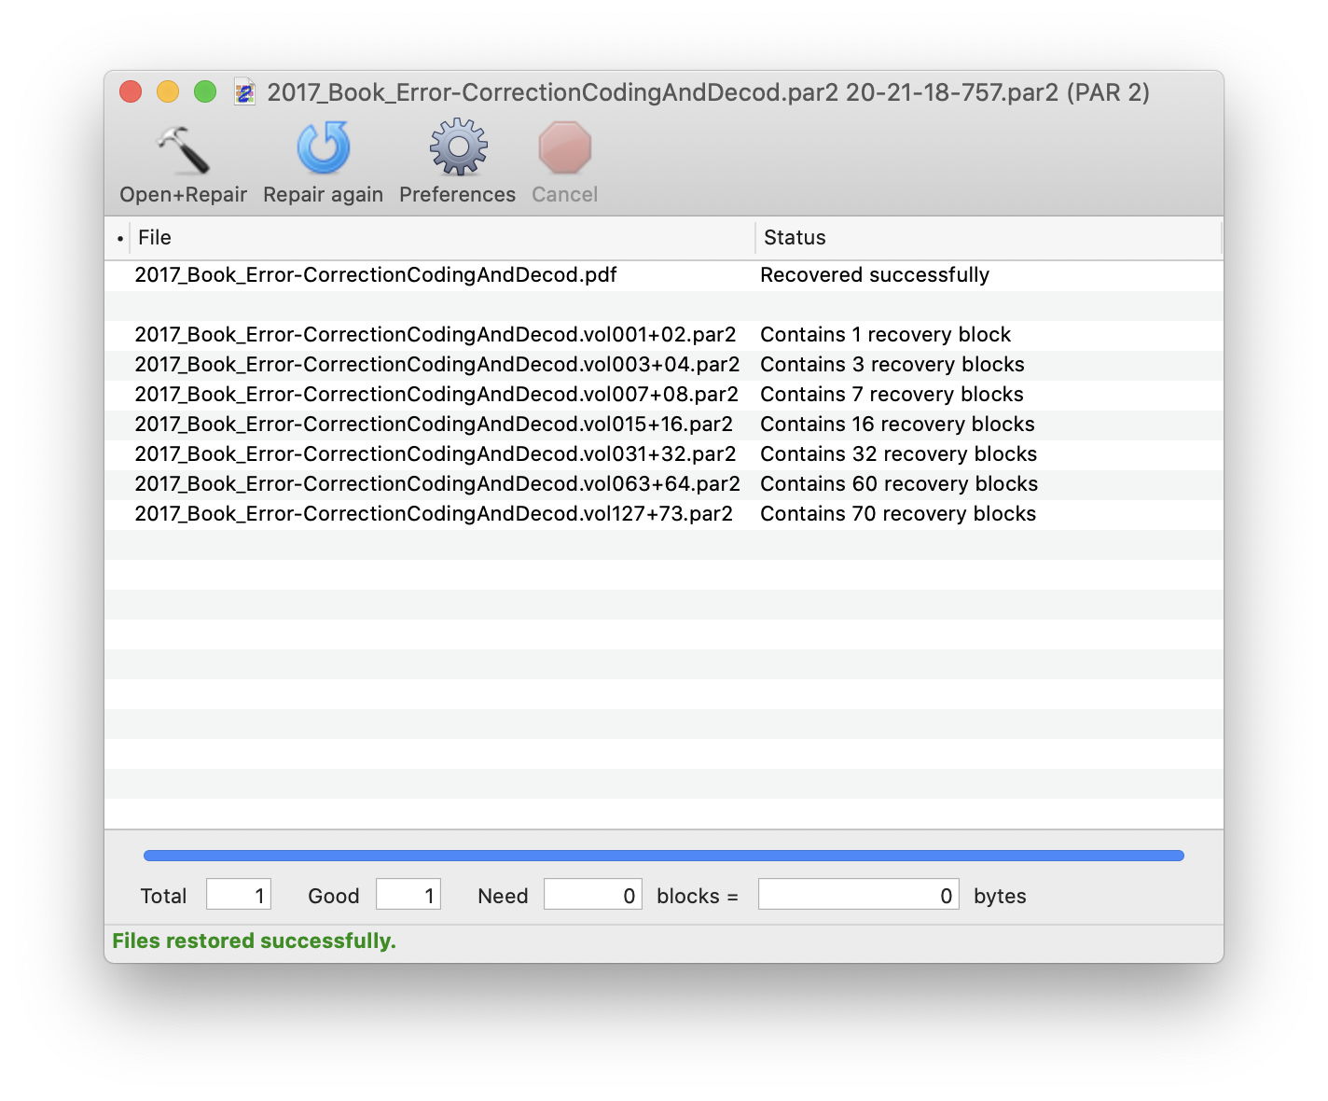The height and width of the screenshot is (1101, 1328).
Task: Select the recovered .pdf file row
Action: coord(376,275)
